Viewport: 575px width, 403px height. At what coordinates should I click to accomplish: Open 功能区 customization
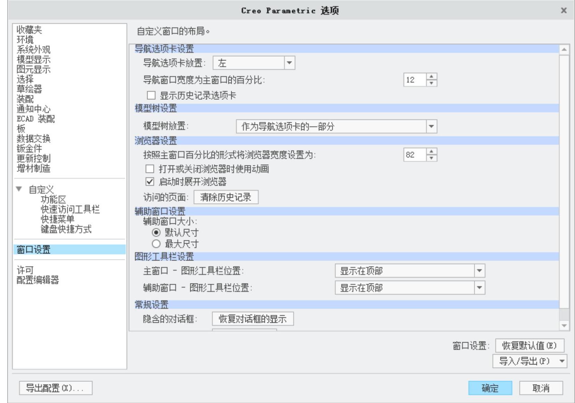pyautogui.click(x=53, y=199)
